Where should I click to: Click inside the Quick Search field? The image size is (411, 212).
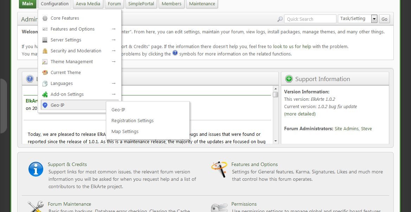(310, 19)
